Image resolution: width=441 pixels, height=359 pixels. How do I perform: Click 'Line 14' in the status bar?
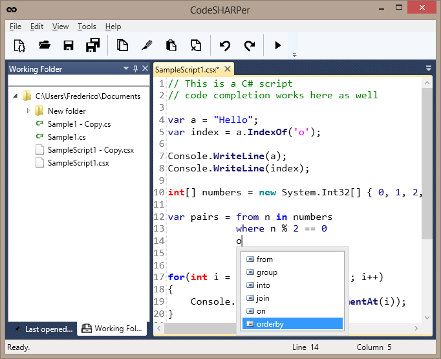pyautogui.click(x=305, y=347)
